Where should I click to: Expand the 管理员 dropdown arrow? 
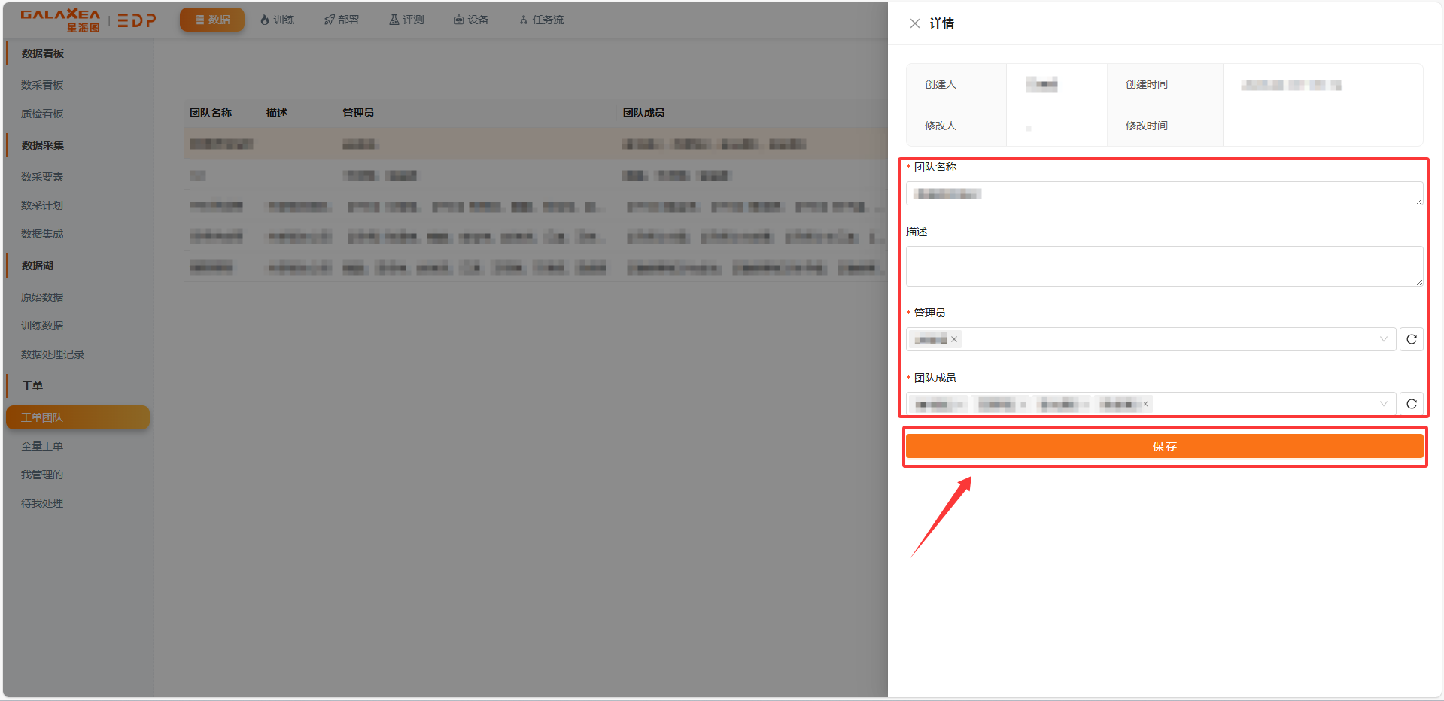[1383, 339]
